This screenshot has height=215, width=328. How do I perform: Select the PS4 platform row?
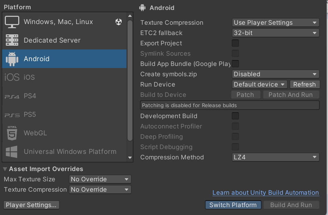pos(64,96)
